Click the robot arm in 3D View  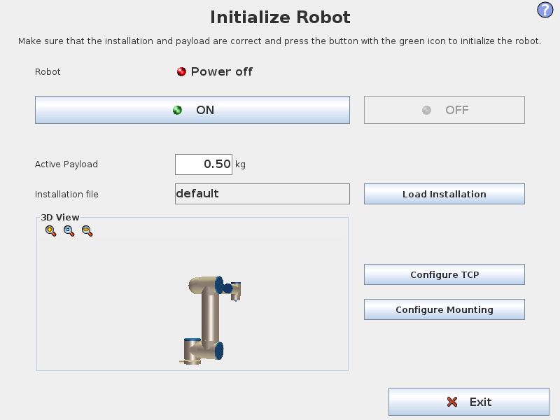pos(209,320)
